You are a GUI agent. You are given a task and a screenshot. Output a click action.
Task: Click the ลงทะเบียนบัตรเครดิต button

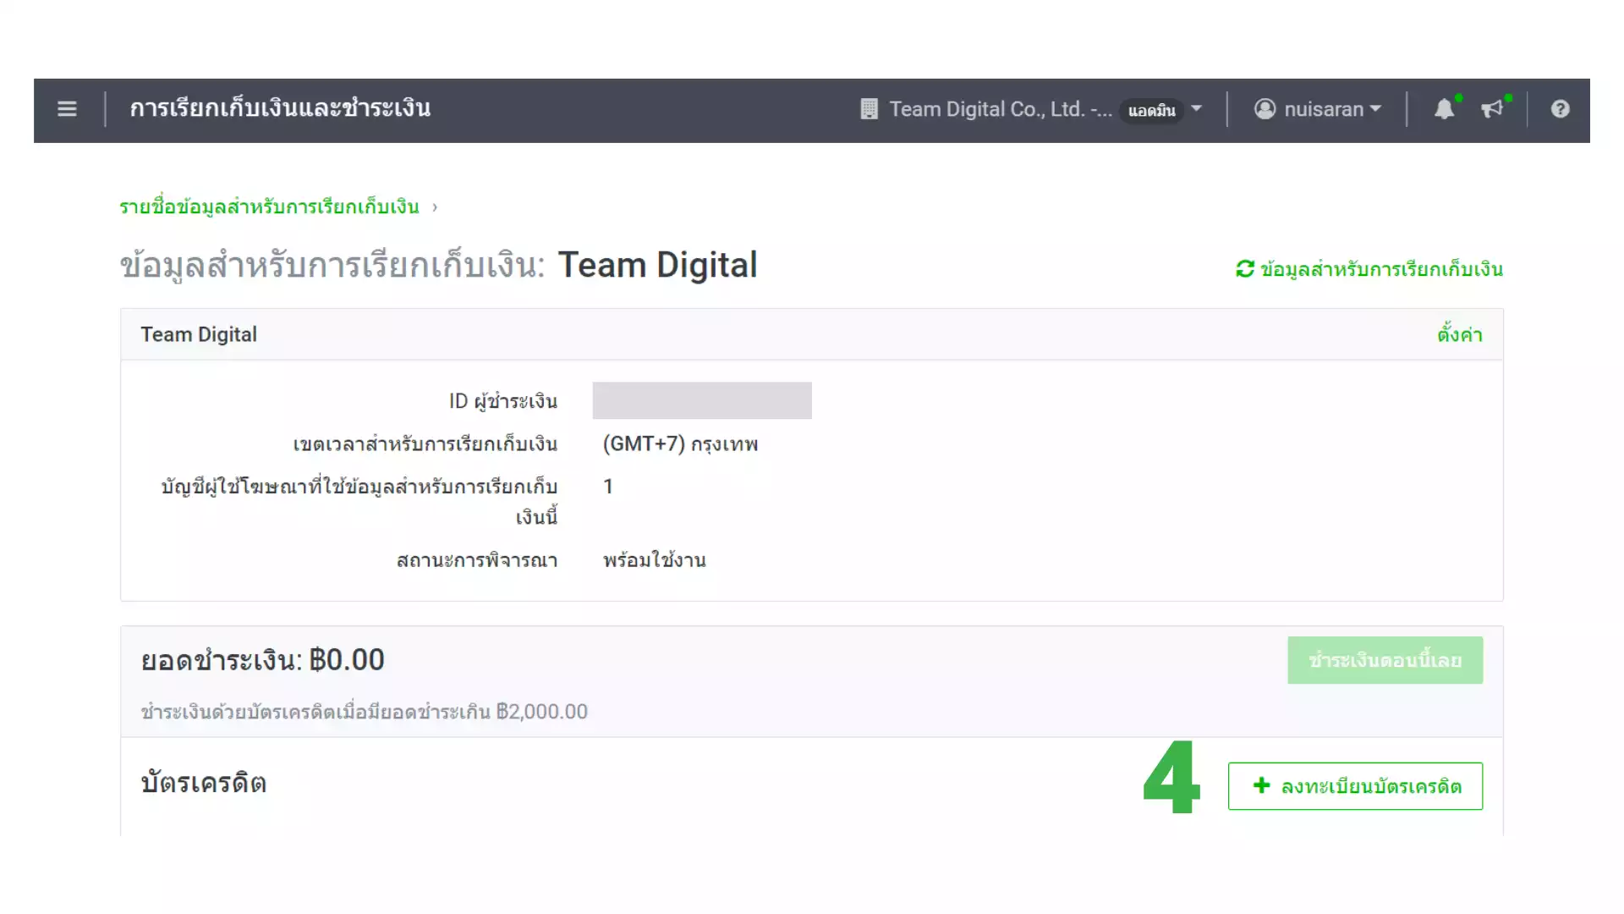click(1355, 786)
